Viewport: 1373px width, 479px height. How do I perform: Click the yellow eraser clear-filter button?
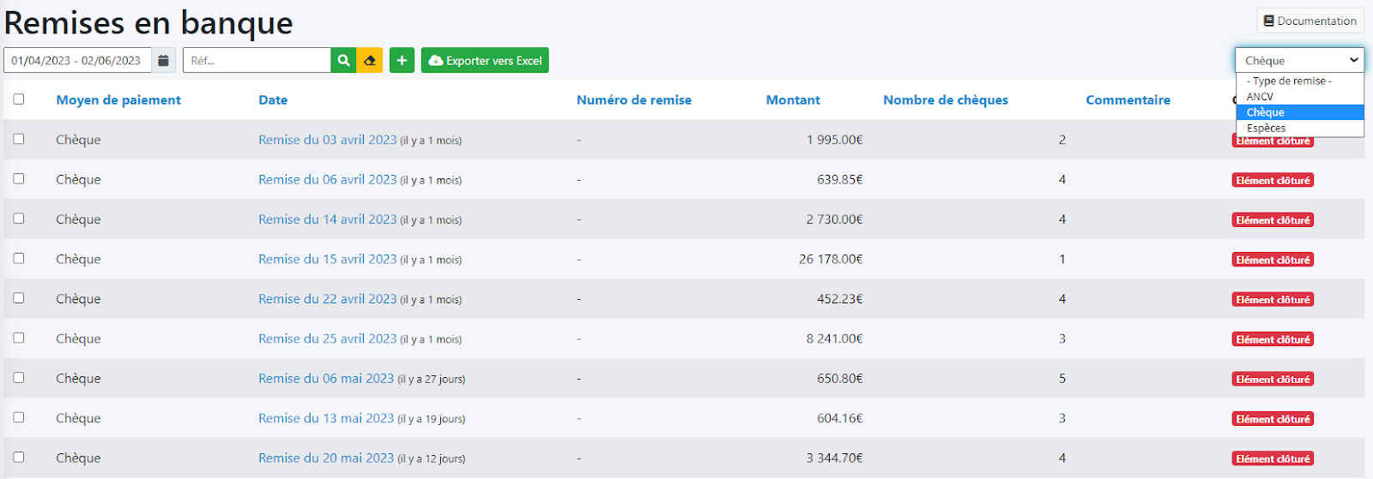(370, 61)
